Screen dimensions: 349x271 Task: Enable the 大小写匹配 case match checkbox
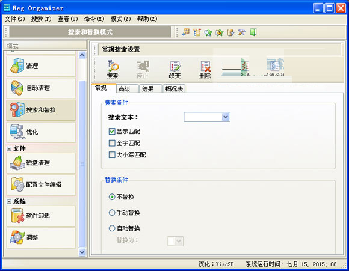point(112,154)
